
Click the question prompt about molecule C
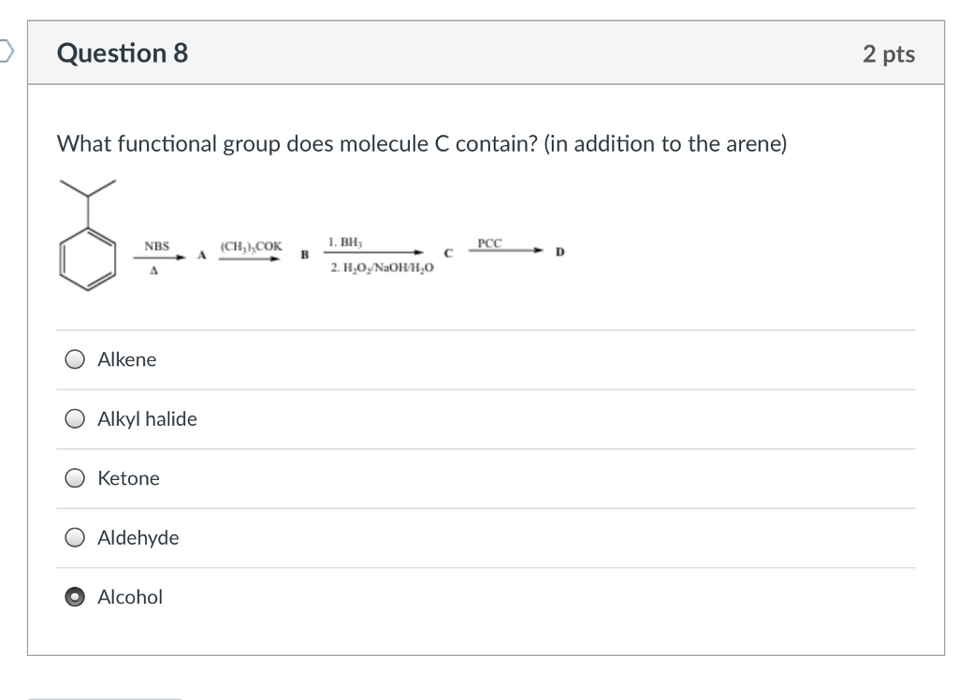click(x=421, y=144)
